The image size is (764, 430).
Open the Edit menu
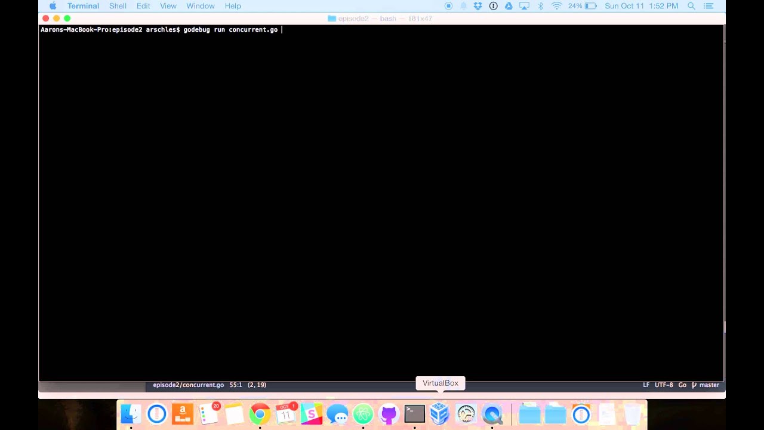point(143,6)
